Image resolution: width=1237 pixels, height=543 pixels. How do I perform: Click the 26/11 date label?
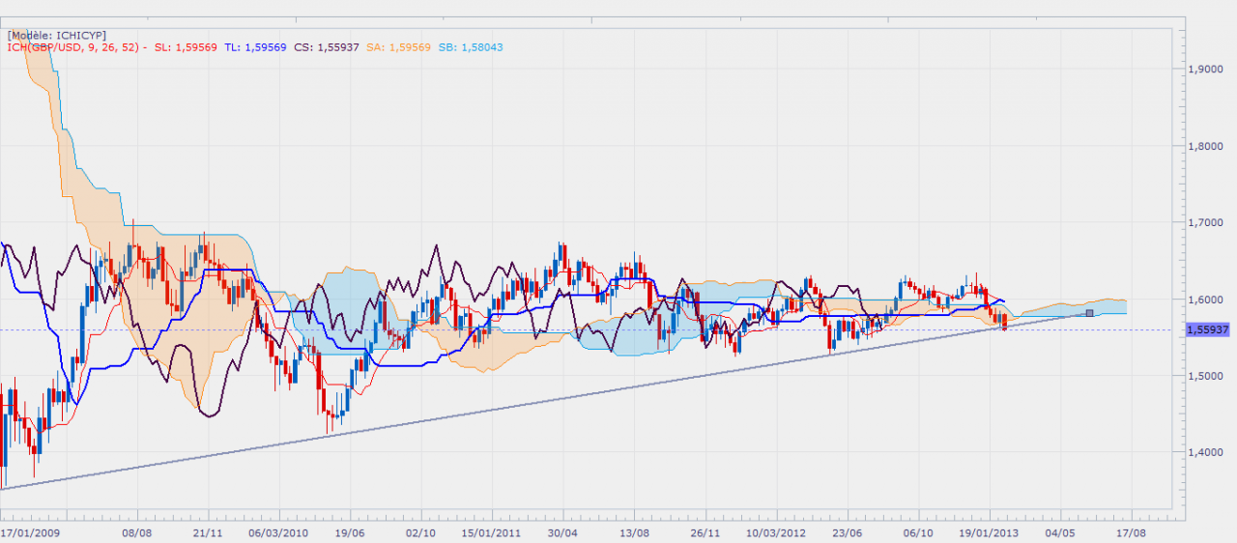pyautogui.click(x=705, y=532)
